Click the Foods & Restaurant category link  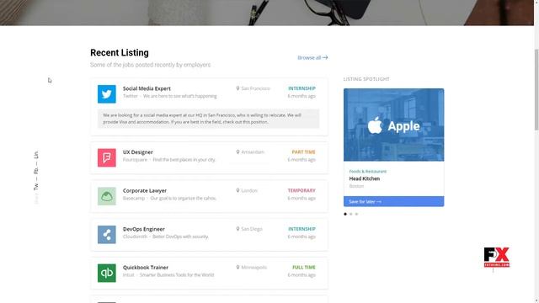(x=368, y=171)
